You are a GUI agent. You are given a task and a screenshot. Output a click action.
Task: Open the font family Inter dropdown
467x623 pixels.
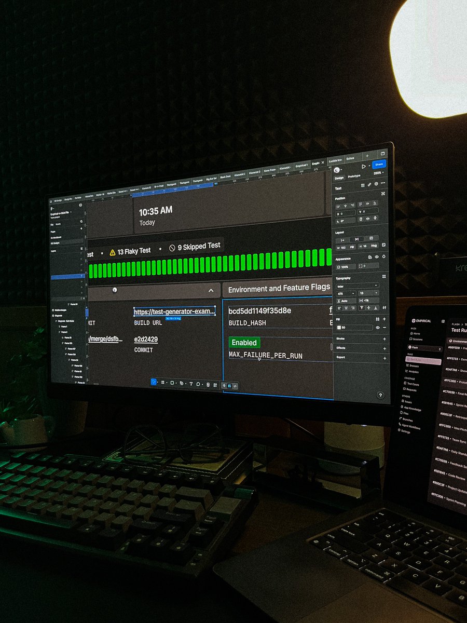pyautogui.click(x=358, y=286)
